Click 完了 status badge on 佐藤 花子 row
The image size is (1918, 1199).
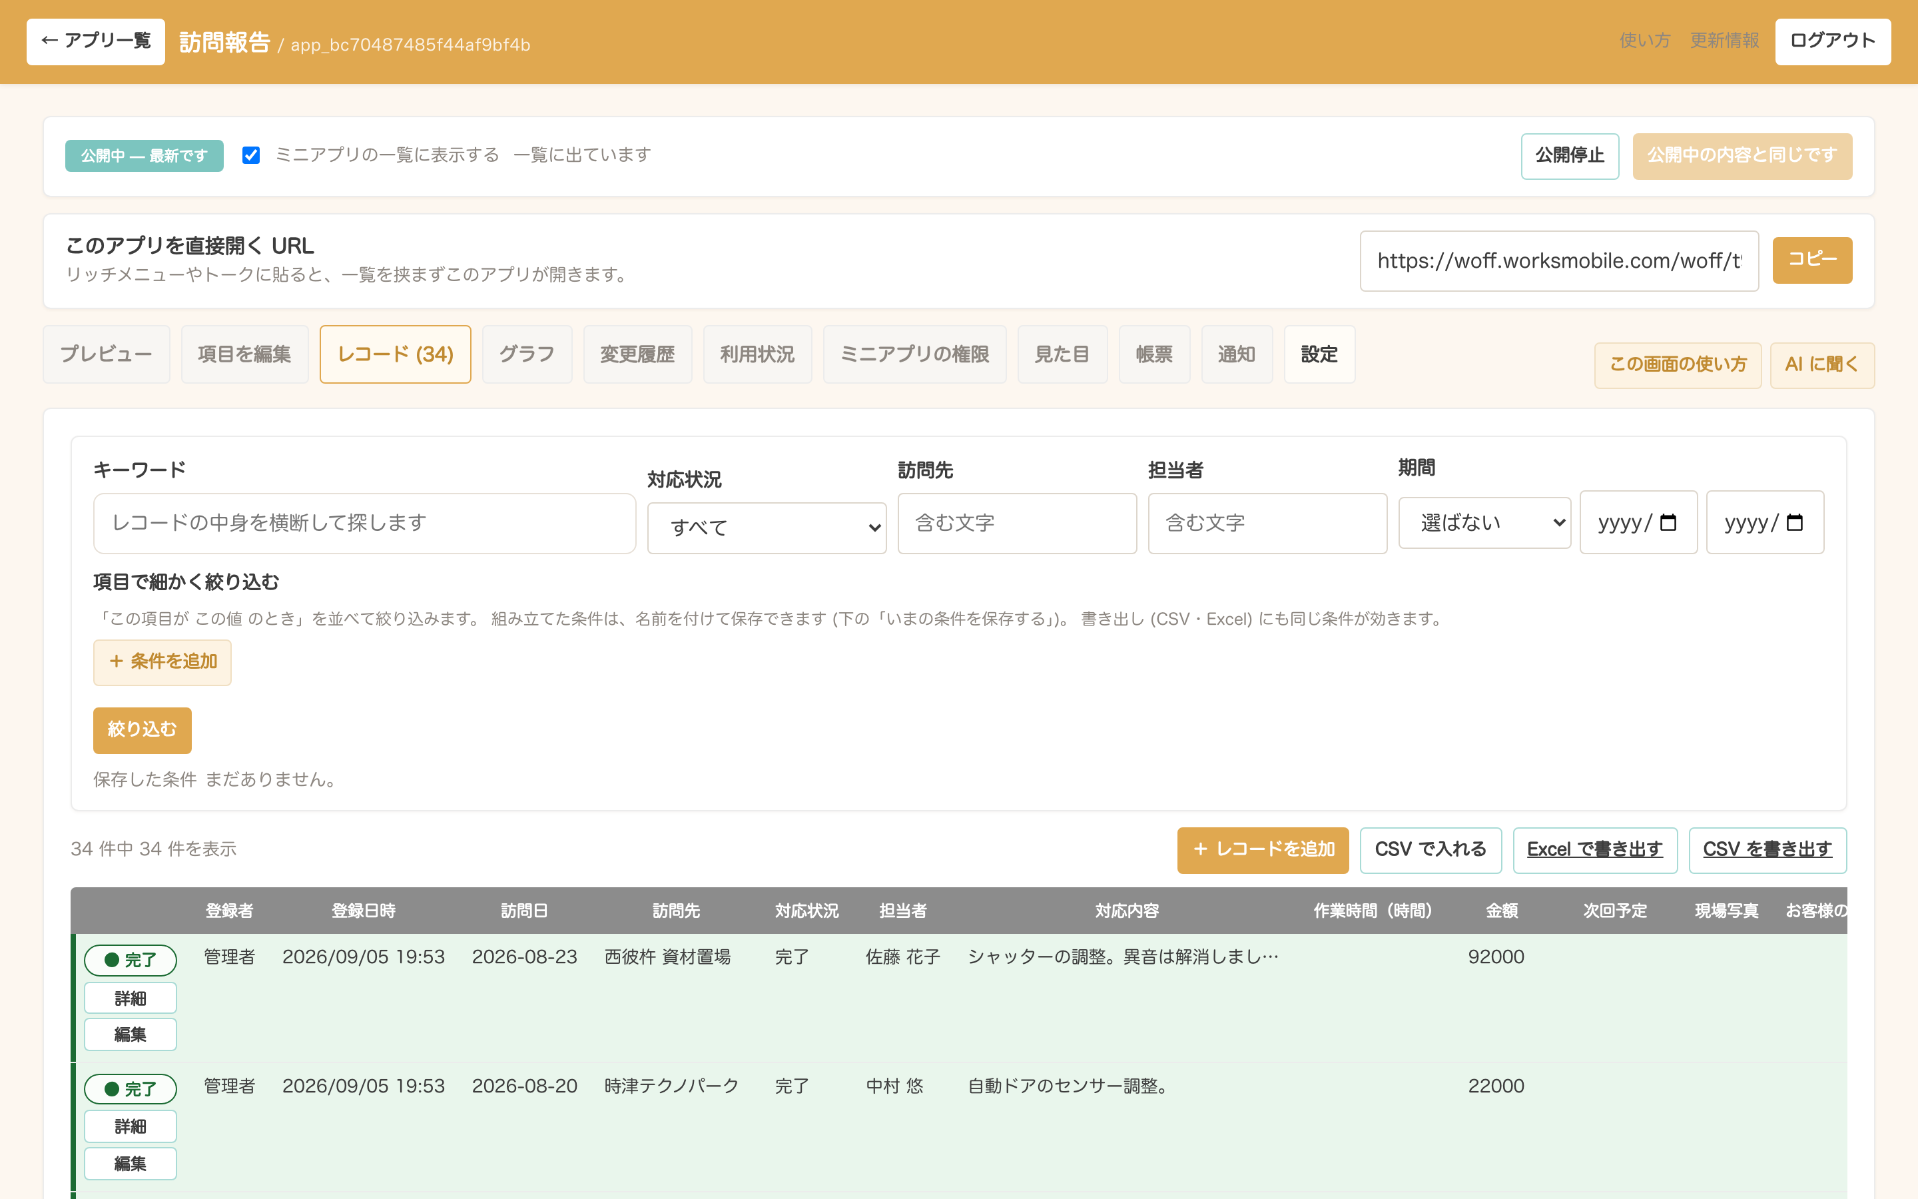point(131,961)
